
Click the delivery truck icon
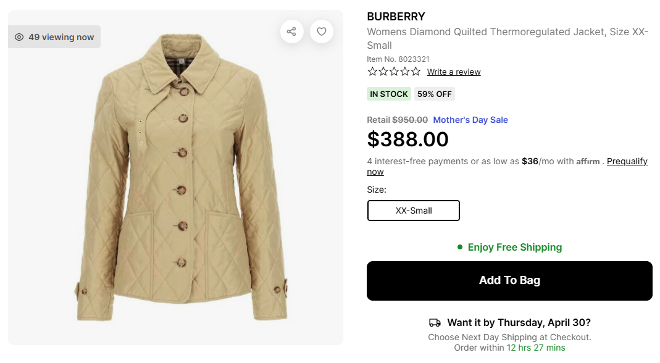coord(435,323)
